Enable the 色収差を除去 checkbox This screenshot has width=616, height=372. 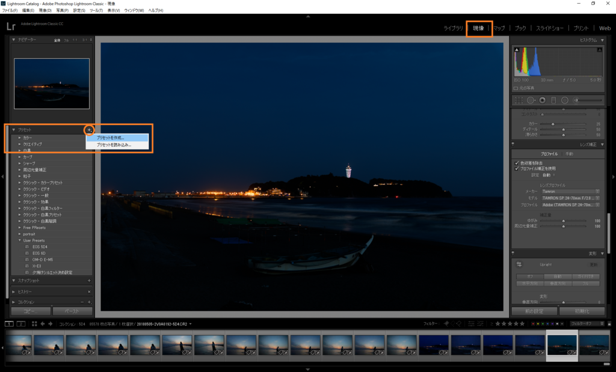[517, 163]
